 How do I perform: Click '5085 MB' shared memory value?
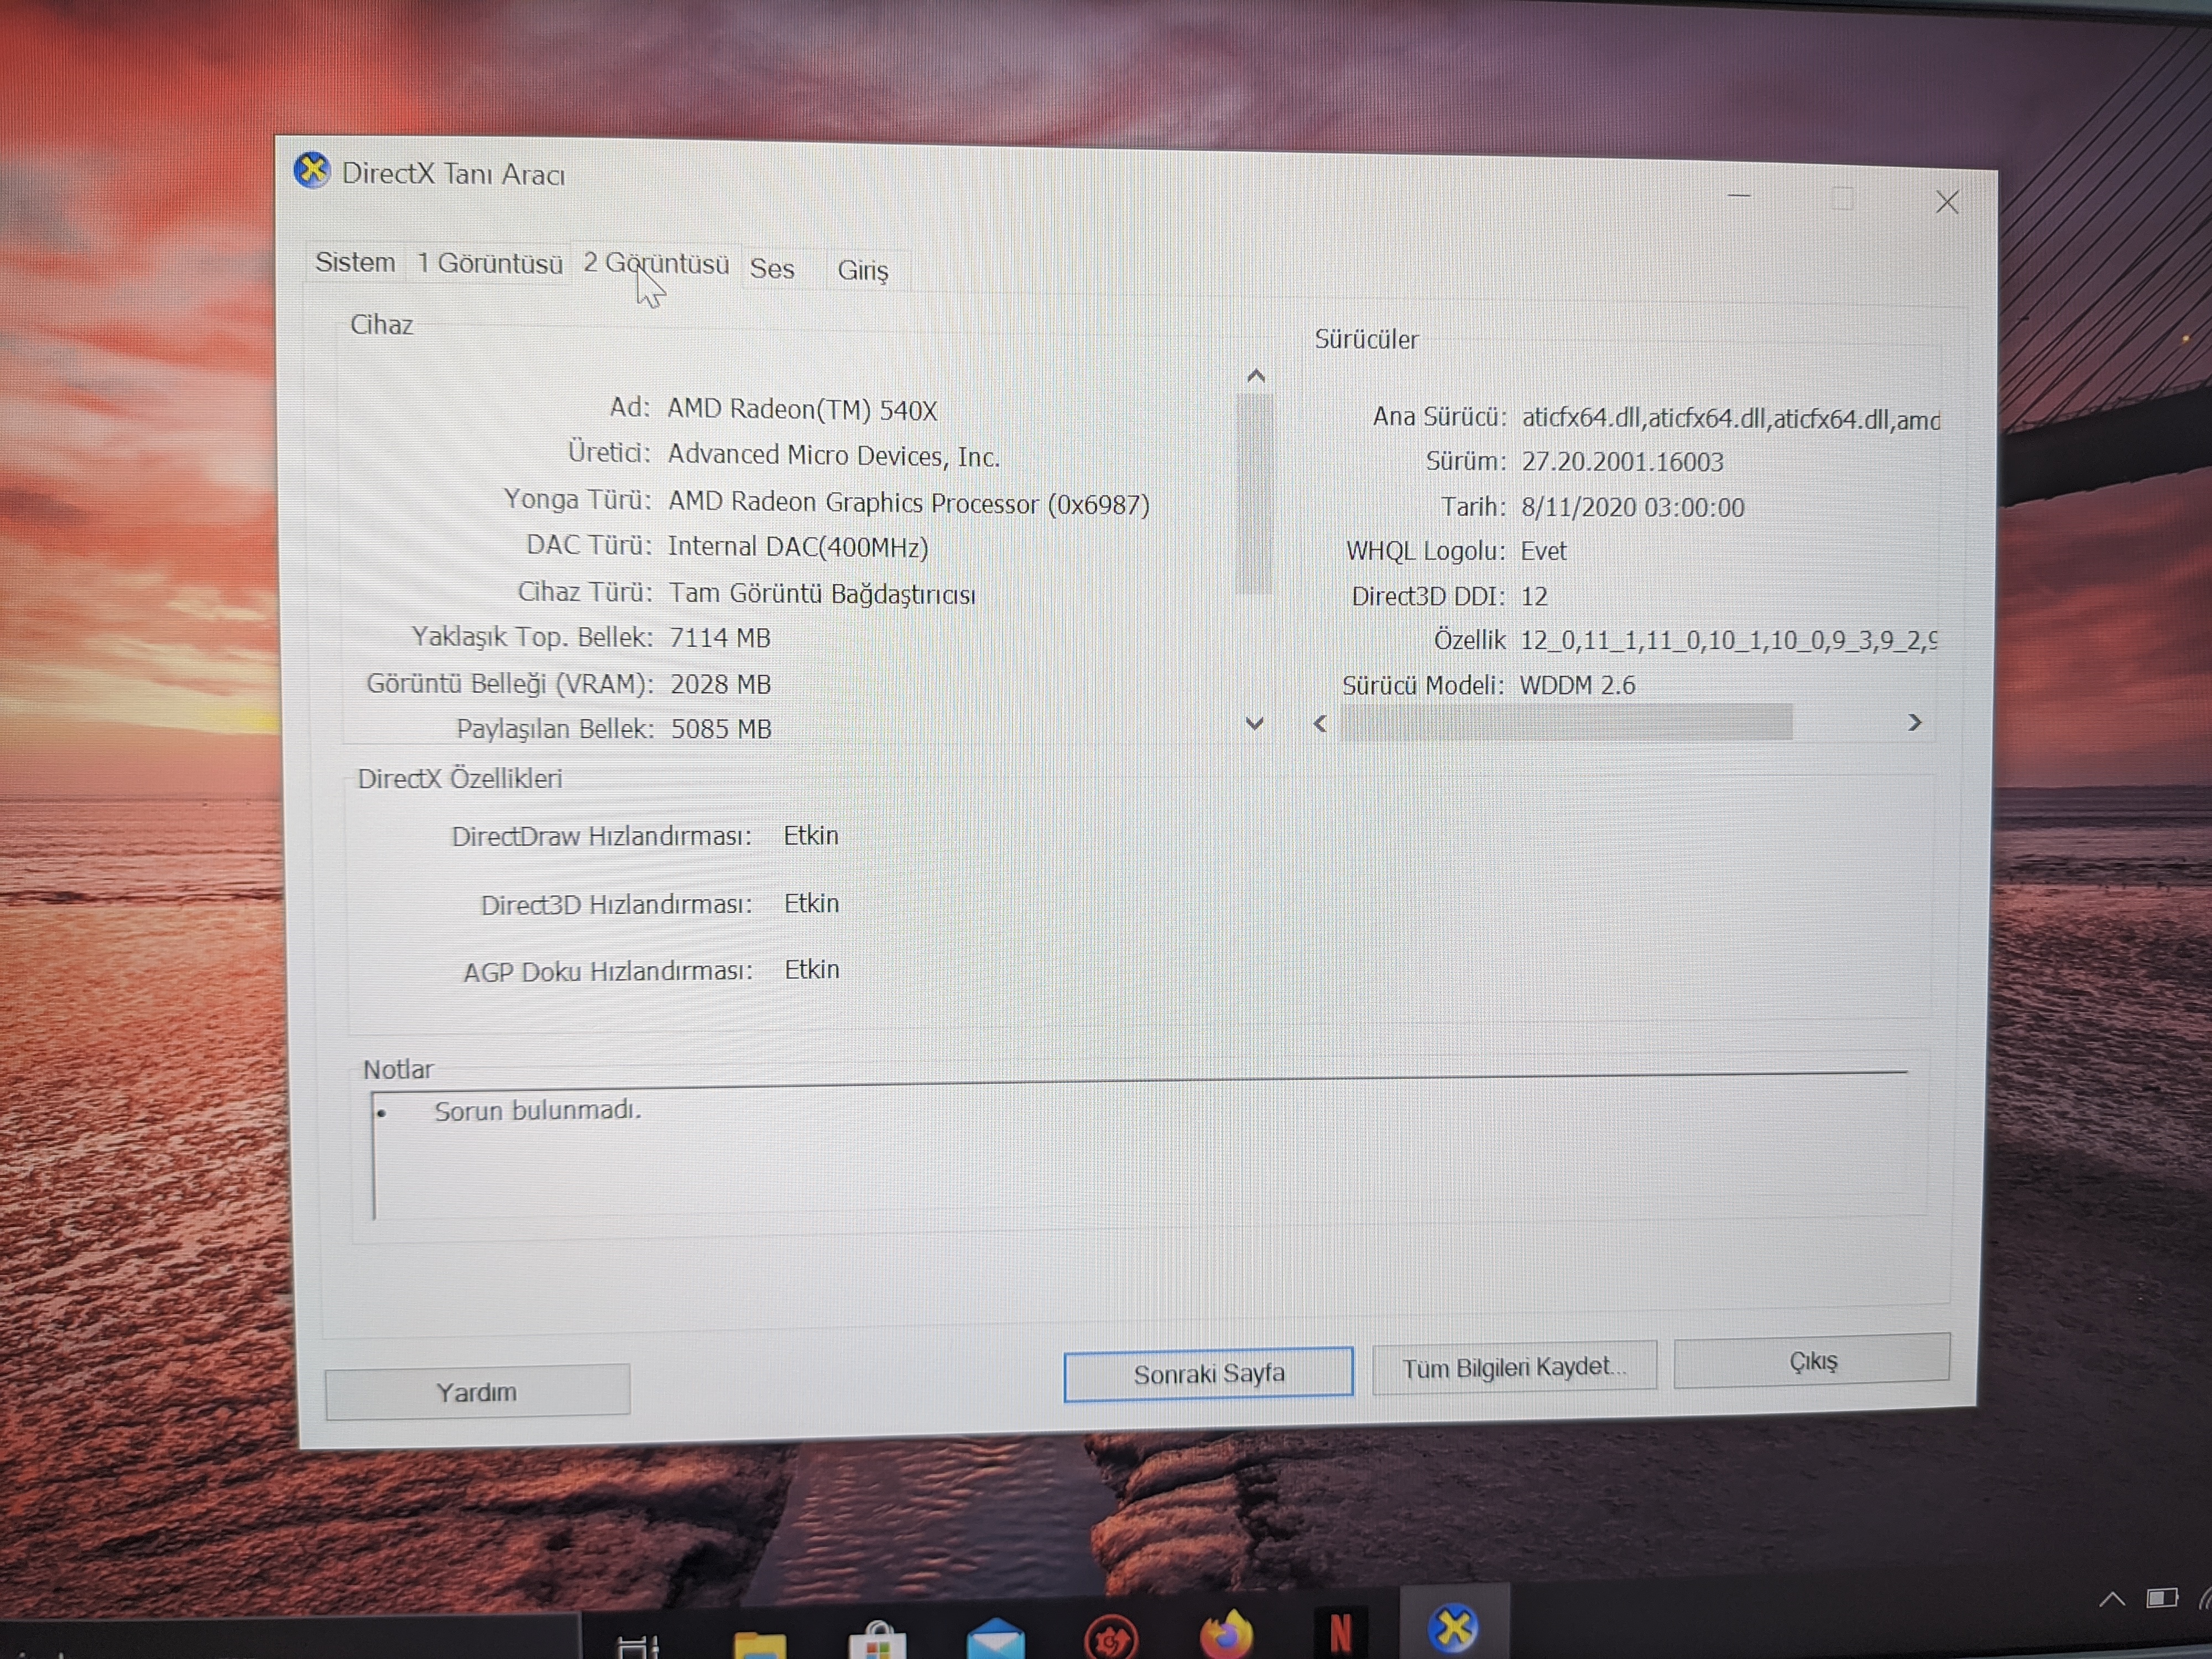pos(721,729)
